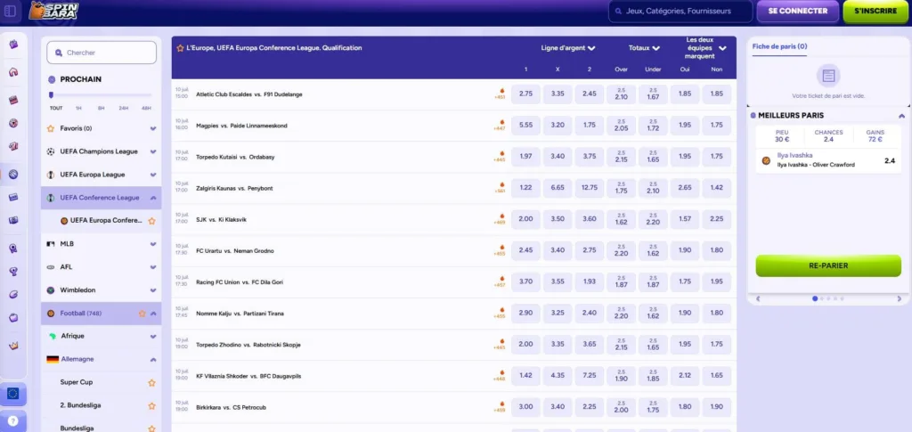Pick draw odds 6.65 for Zalgiris Kaunas match
Viewport: 912px width, 432px height.
(558, 188)
